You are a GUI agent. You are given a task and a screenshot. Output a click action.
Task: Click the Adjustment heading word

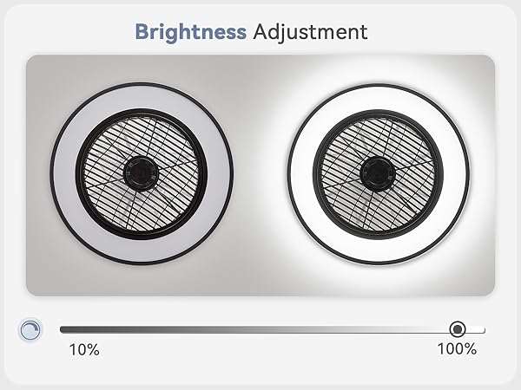pyautogui.click(x=310, y=32)
